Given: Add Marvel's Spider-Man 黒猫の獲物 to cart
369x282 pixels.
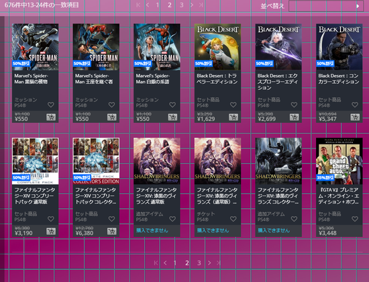Looking at the screenshot, I should [x=51, y=117].
